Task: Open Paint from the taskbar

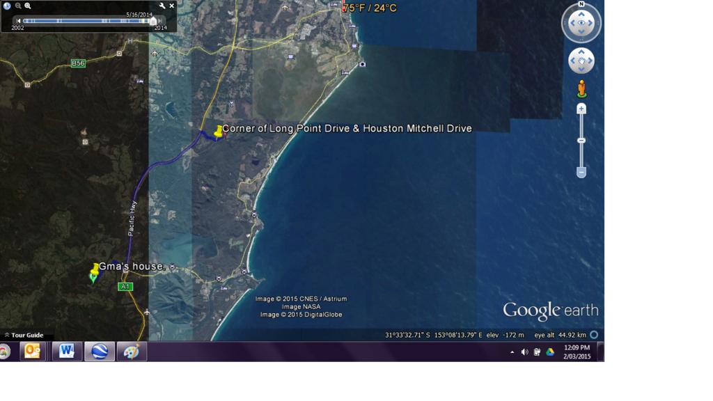Action: pos(131,352)
